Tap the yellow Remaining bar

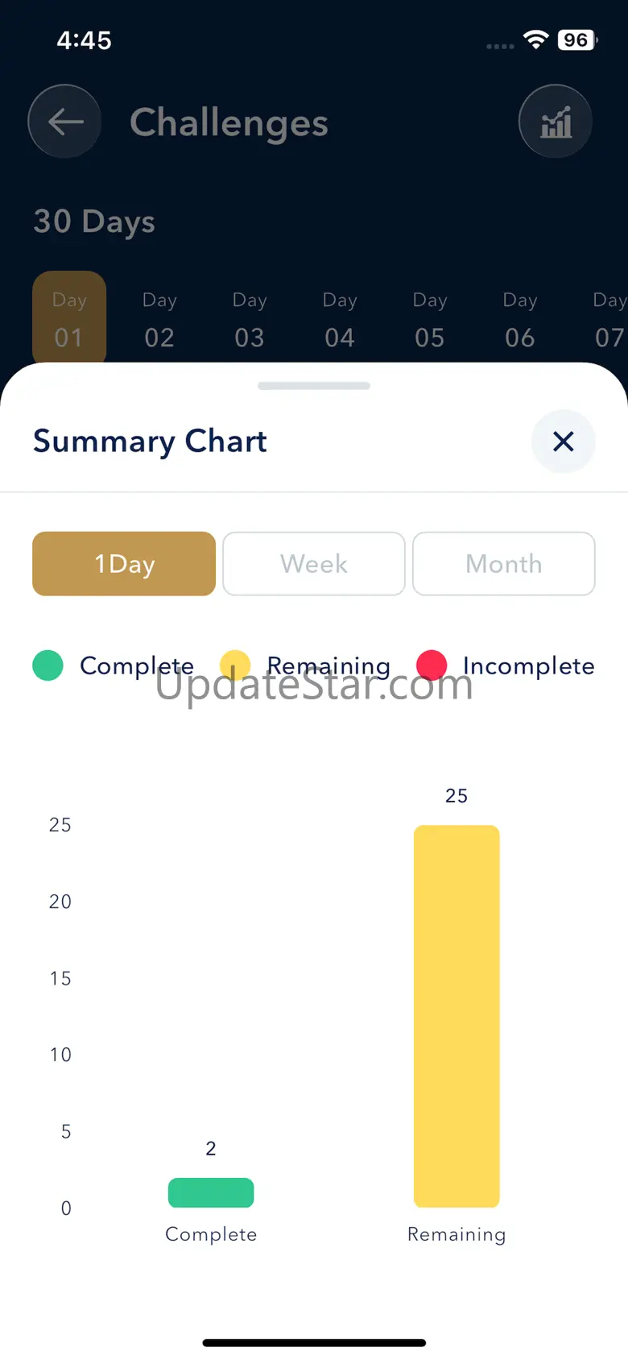(x=457, y=1015)
